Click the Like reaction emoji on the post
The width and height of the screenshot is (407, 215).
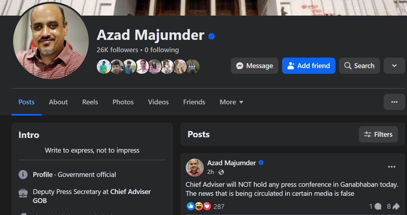point(191,206)
